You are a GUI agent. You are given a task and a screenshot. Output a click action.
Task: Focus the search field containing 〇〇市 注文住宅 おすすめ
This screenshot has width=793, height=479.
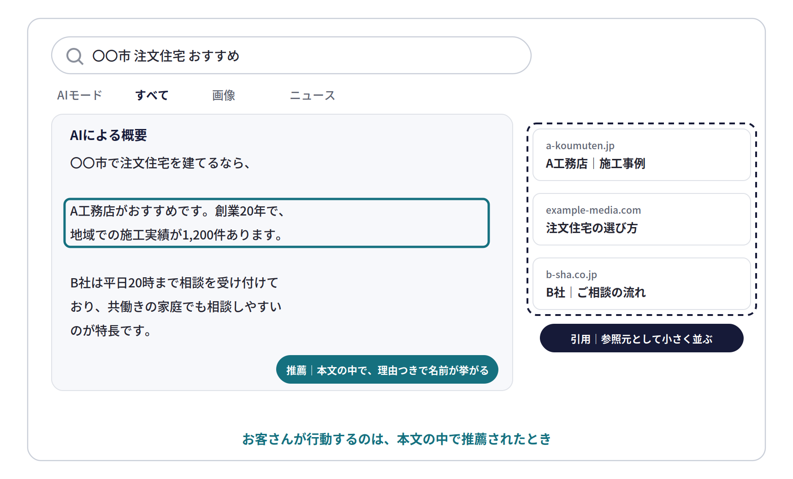291,55
